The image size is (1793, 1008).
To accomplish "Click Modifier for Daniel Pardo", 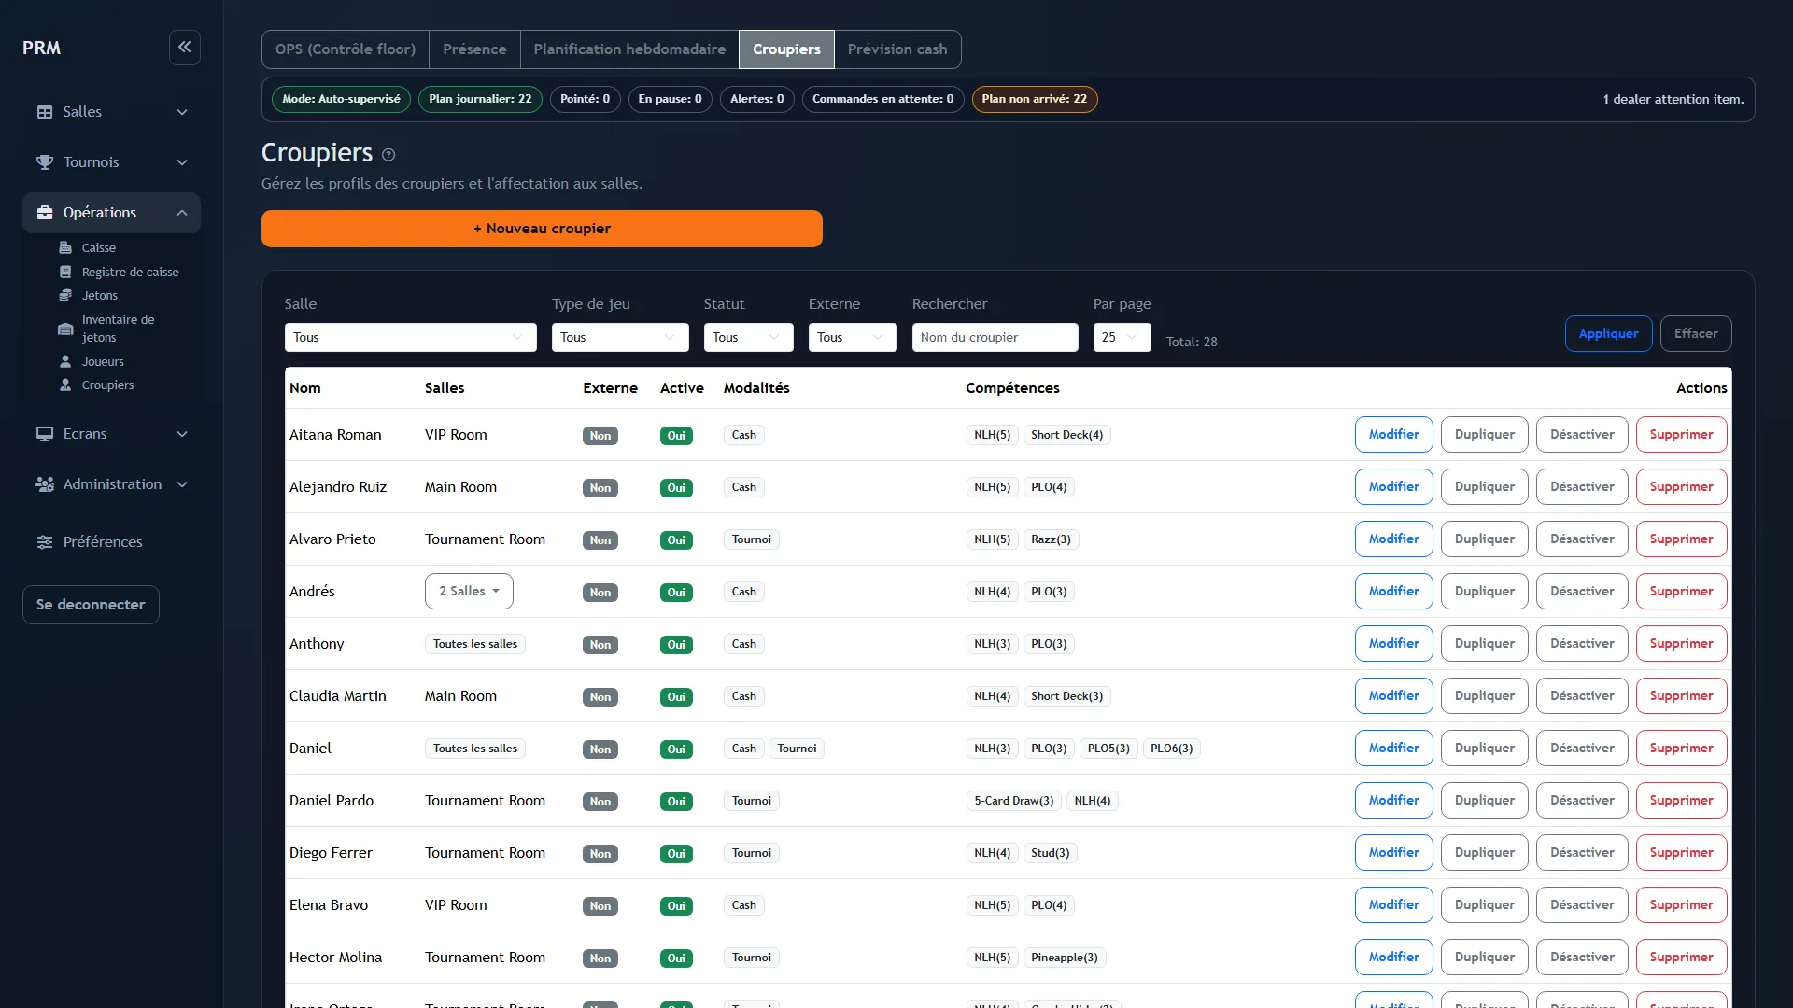I will 1394,800.
